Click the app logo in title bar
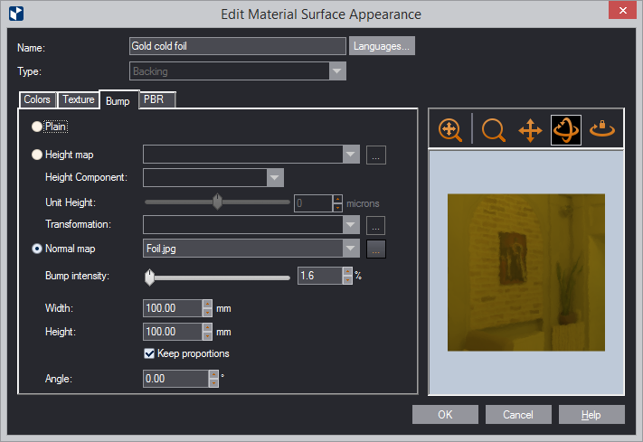Viewport: 643px width, 442px height. [16, 14]
